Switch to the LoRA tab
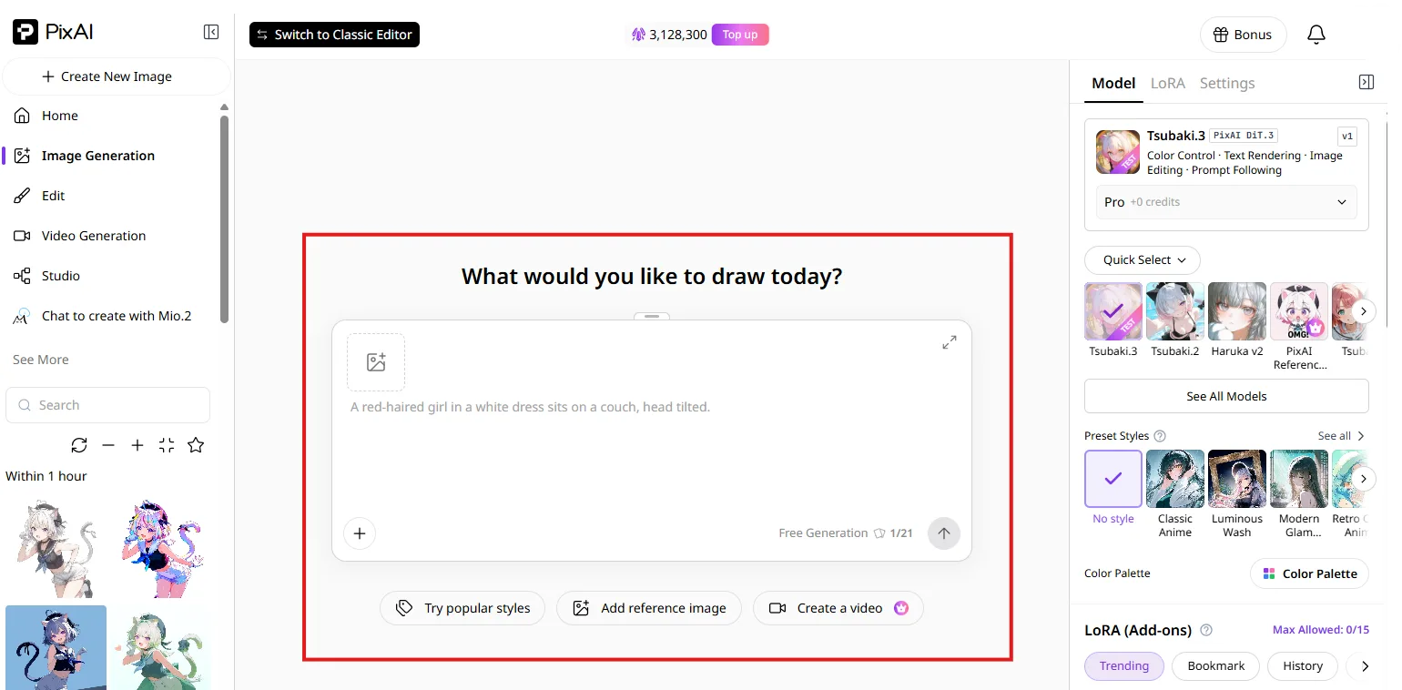The image size is (1402, 690). 1168,83
